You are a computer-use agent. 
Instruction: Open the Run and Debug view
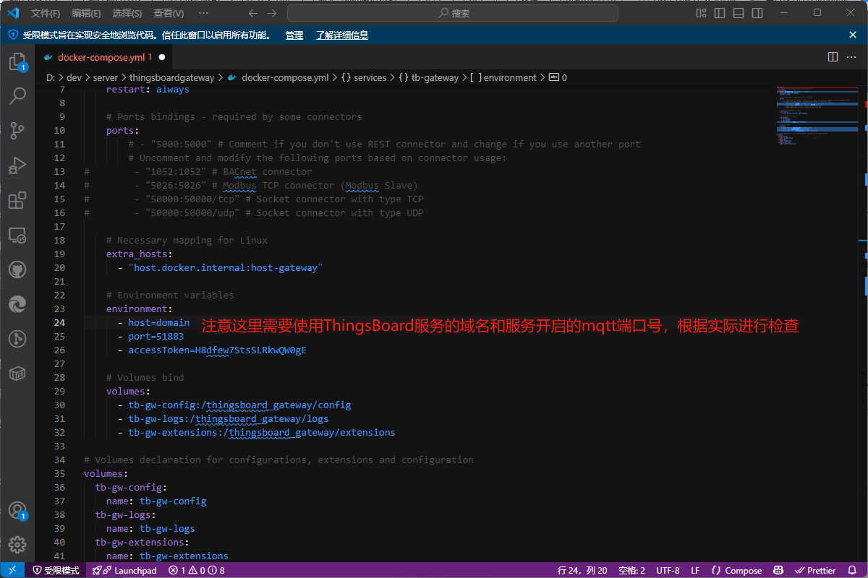click(x=17, y=165)
